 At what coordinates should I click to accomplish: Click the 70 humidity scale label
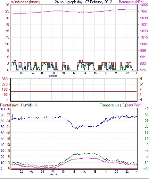coord(3,127)
